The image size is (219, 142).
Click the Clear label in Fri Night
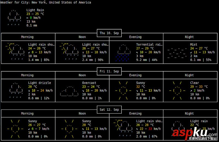tap(194, 83)
